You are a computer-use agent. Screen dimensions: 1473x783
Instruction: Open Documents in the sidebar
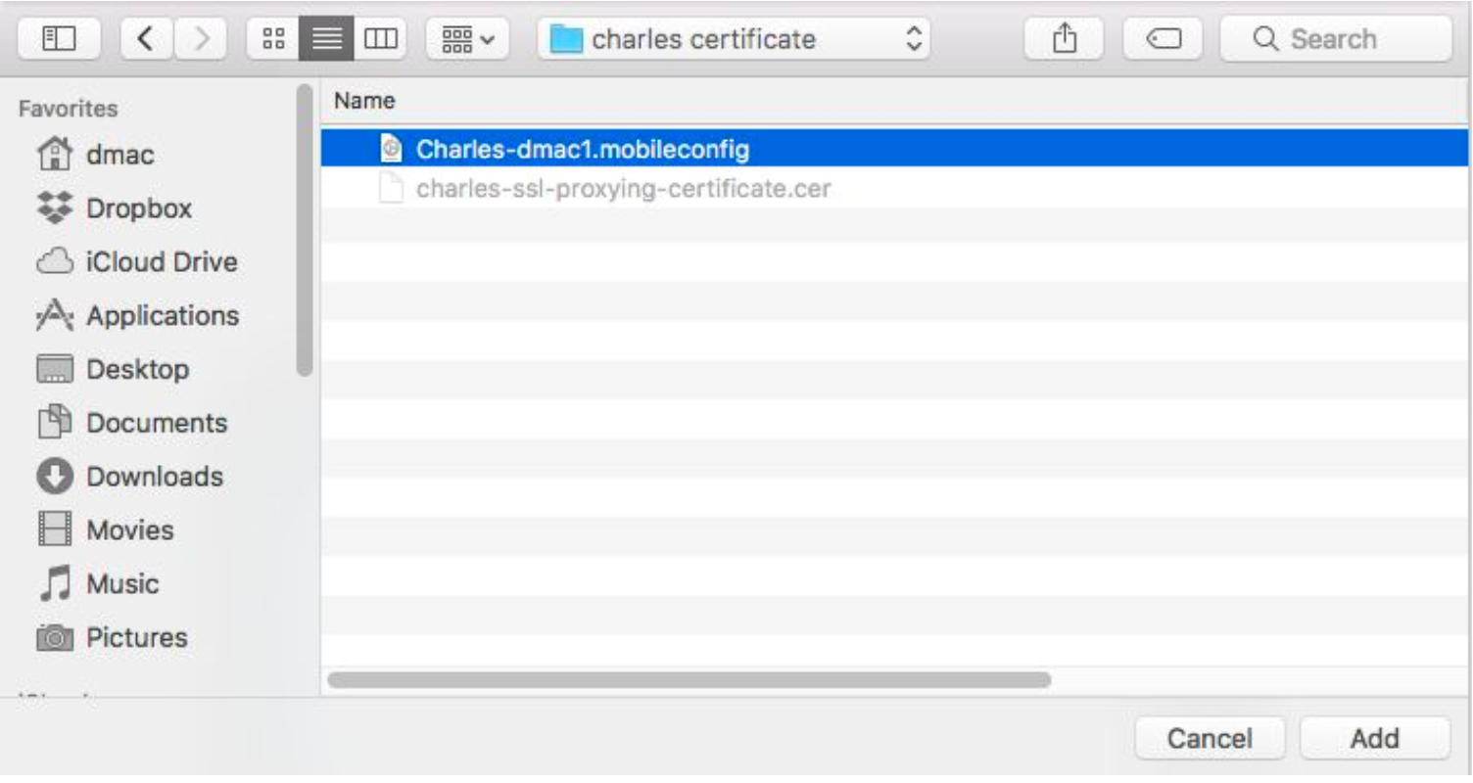pyautogui.click(x=131, y=423)
